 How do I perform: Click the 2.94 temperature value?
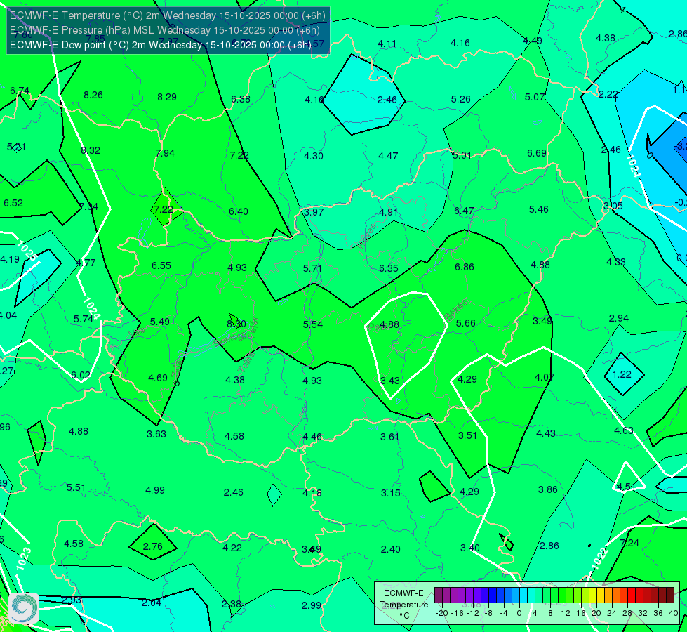tap(619, 318)
